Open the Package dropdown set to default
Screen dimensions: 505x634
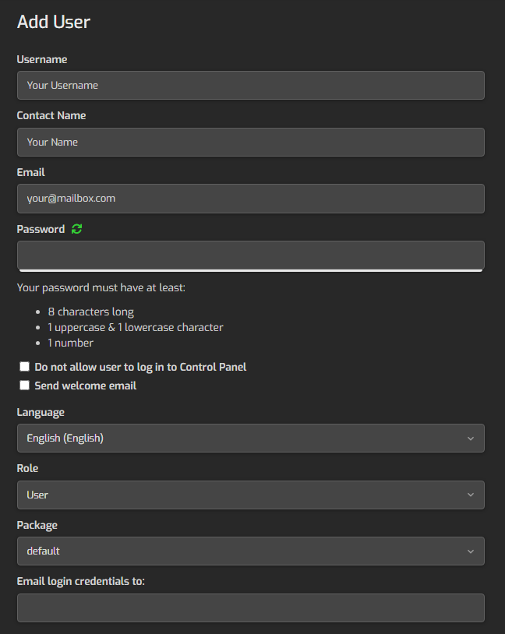tap(250, 551)
